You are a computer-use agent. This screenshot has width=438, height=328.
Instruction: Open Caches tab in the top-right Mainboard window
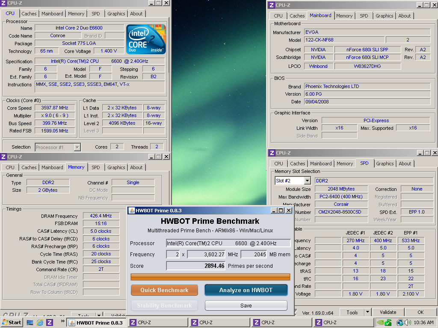[297, 16]
